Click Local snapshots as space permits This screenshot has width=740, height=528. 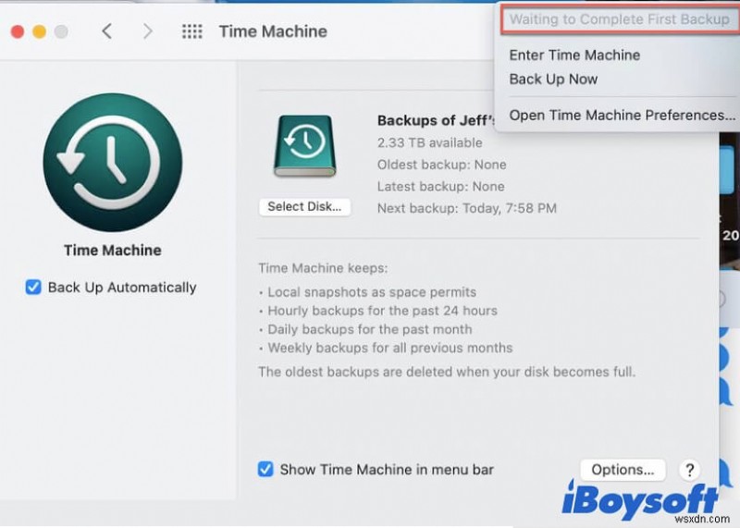point(372,292)
